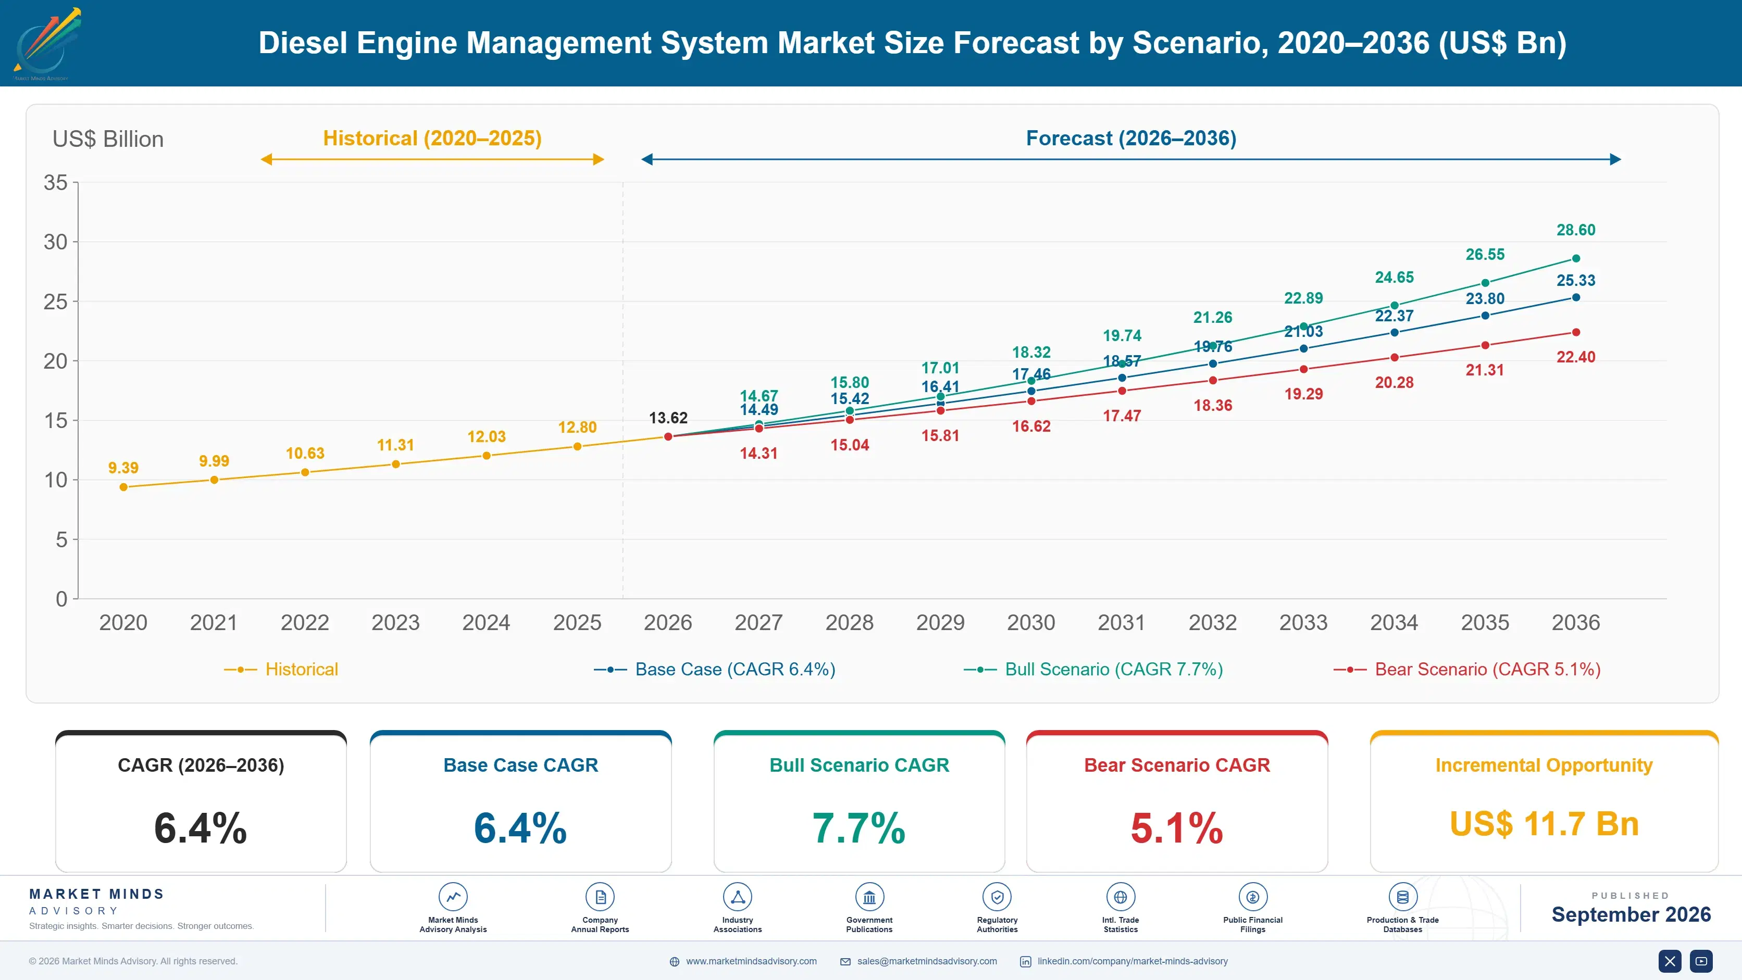Select the Bull Scenario (CAGR 7.7%) legend entry
The image size is (1742, 980).
coord(1093,669)
